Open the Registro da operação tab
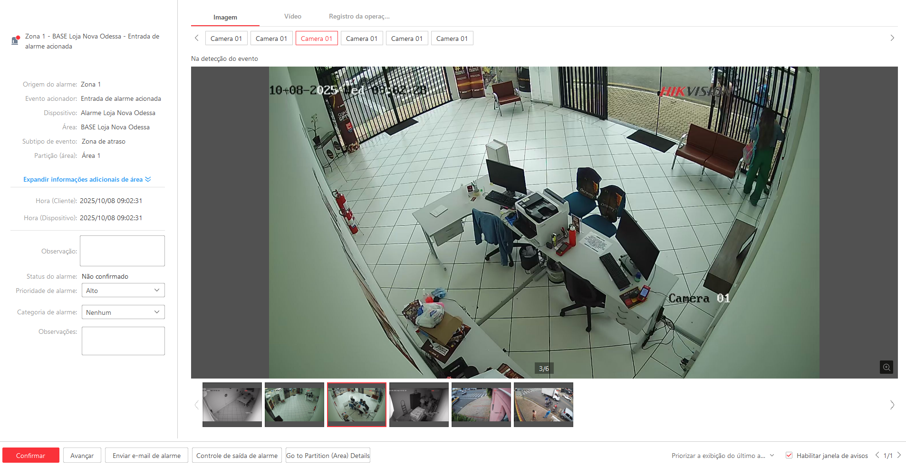The height and width of the screenshot is (467, 906). point(359,17)
